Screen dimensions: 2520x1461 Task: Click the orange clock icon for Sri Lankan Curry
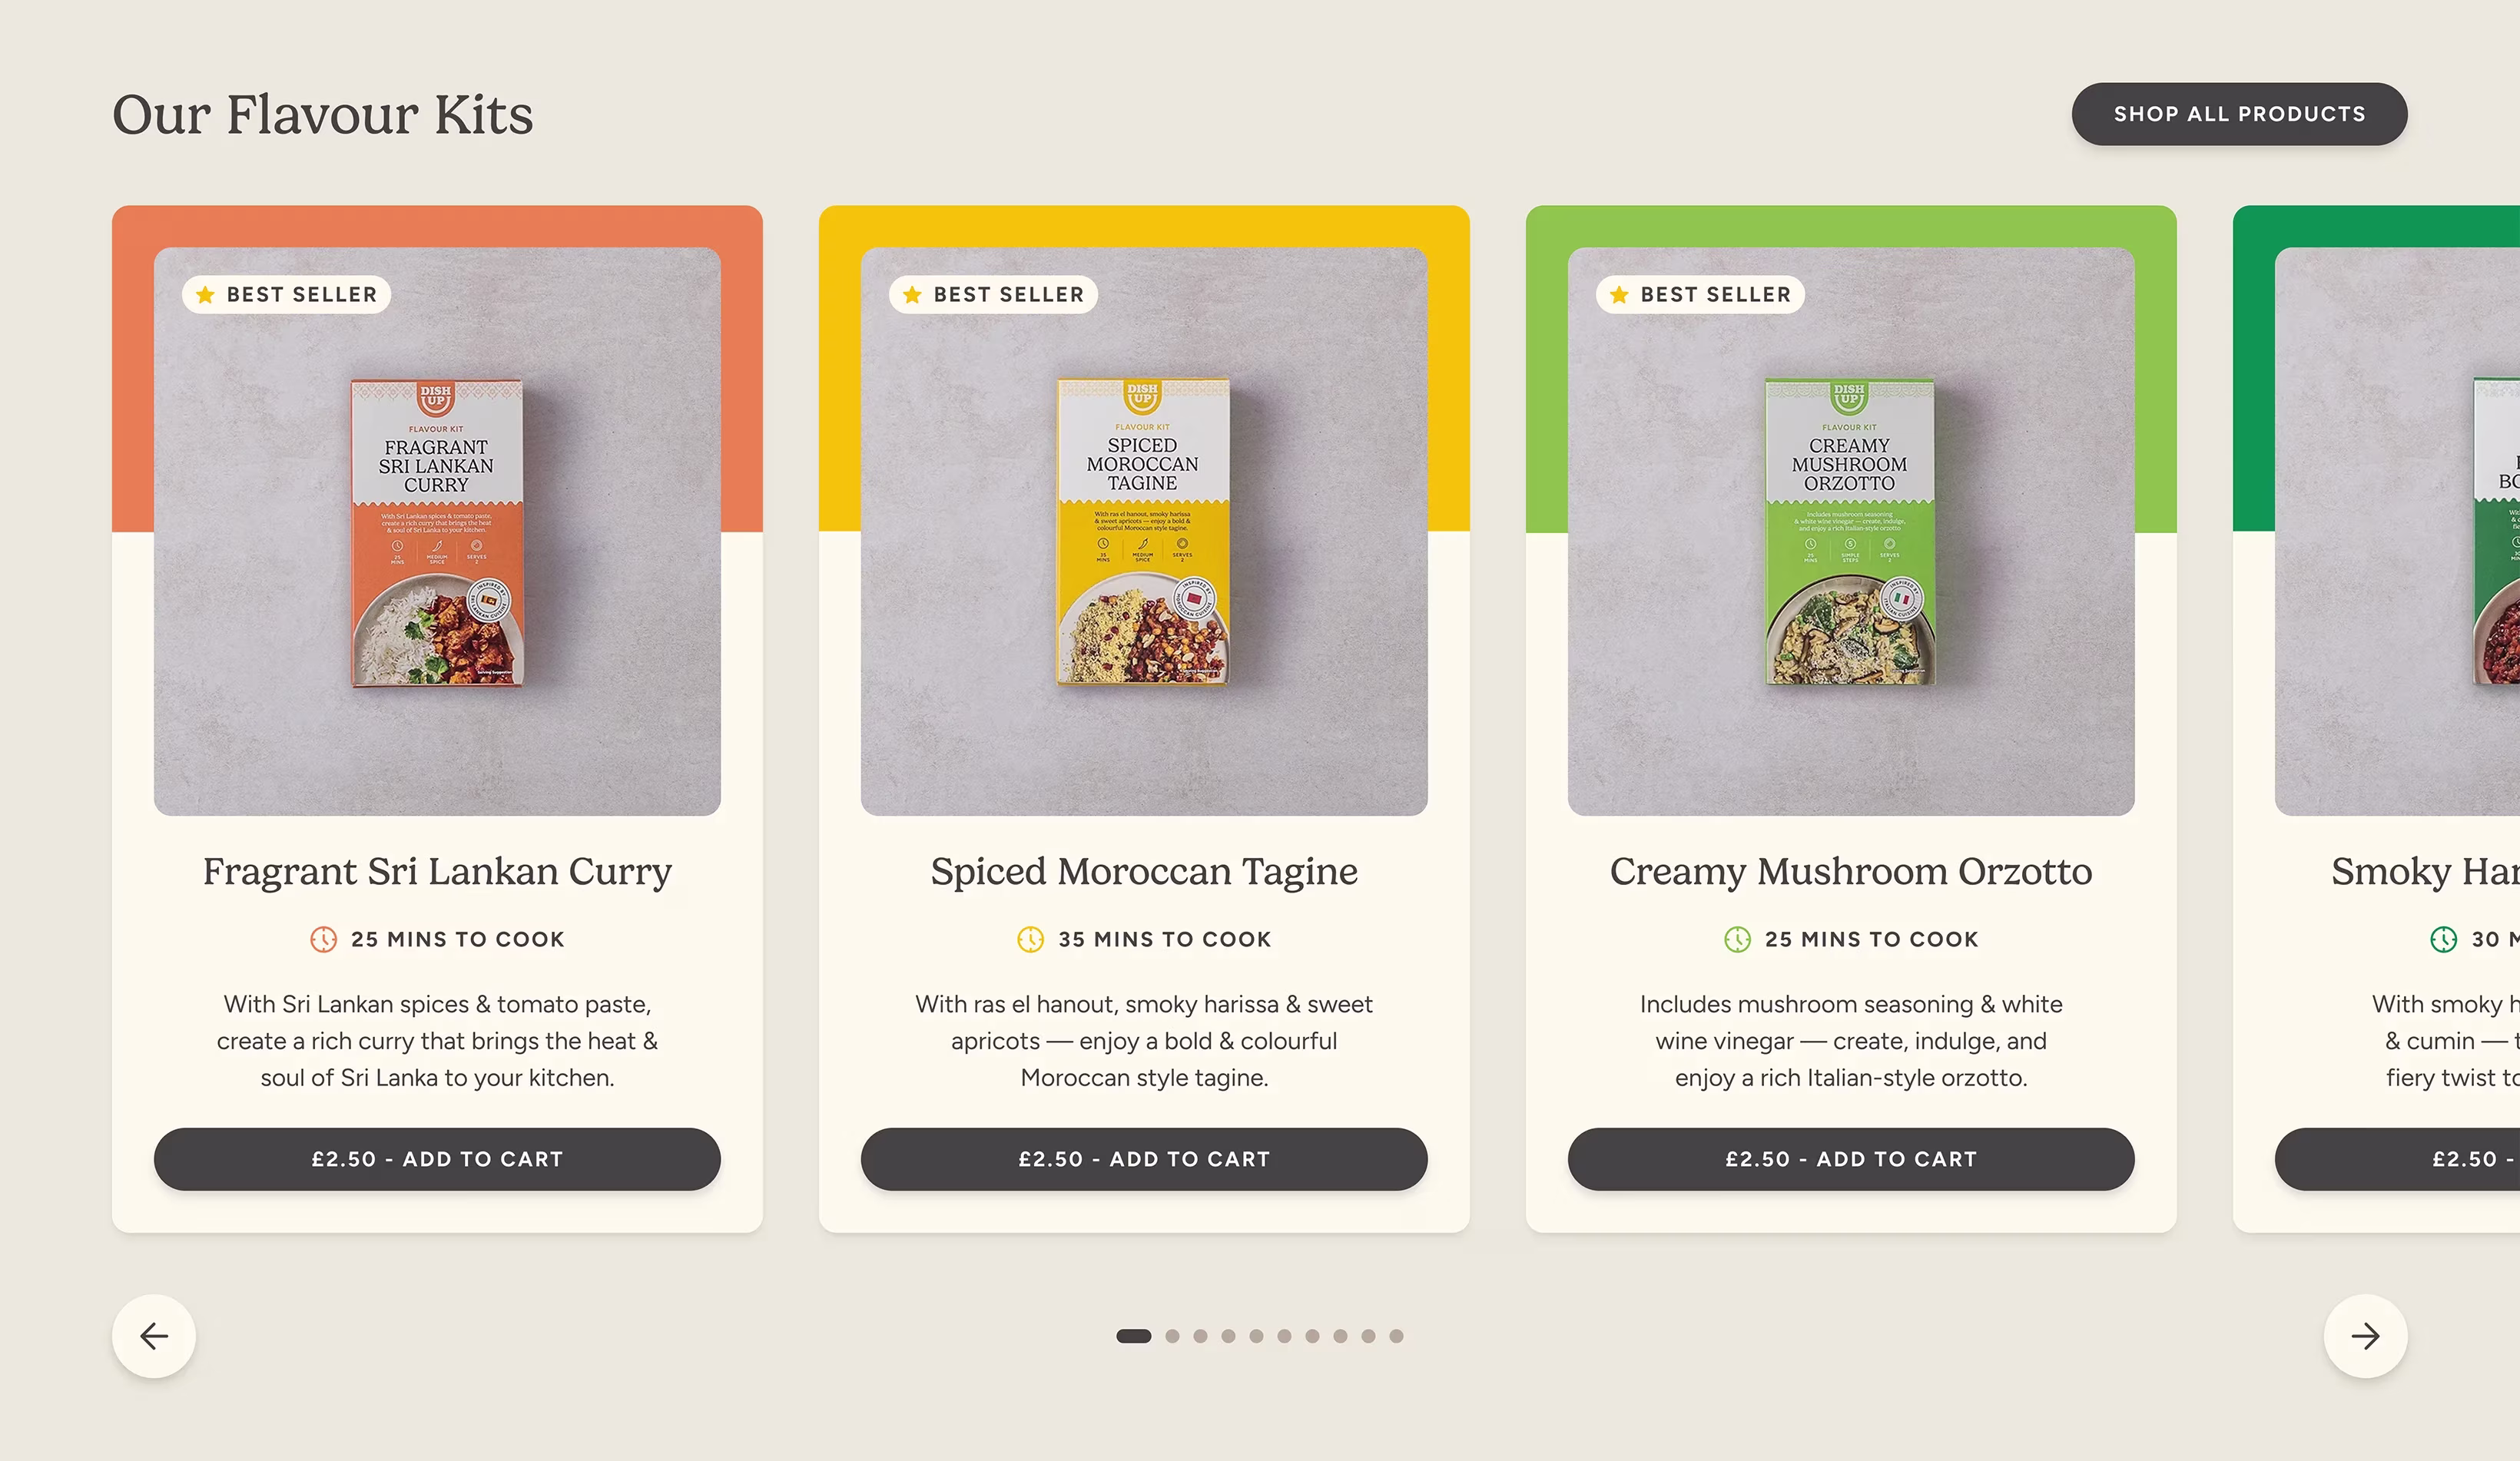[x=323, y=939]
